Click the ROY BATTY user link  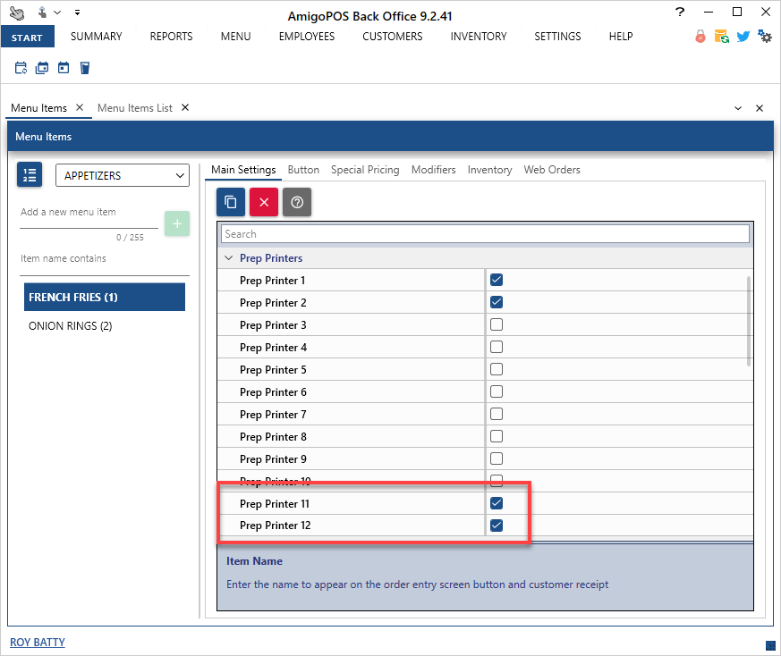[x=38, y=642]
